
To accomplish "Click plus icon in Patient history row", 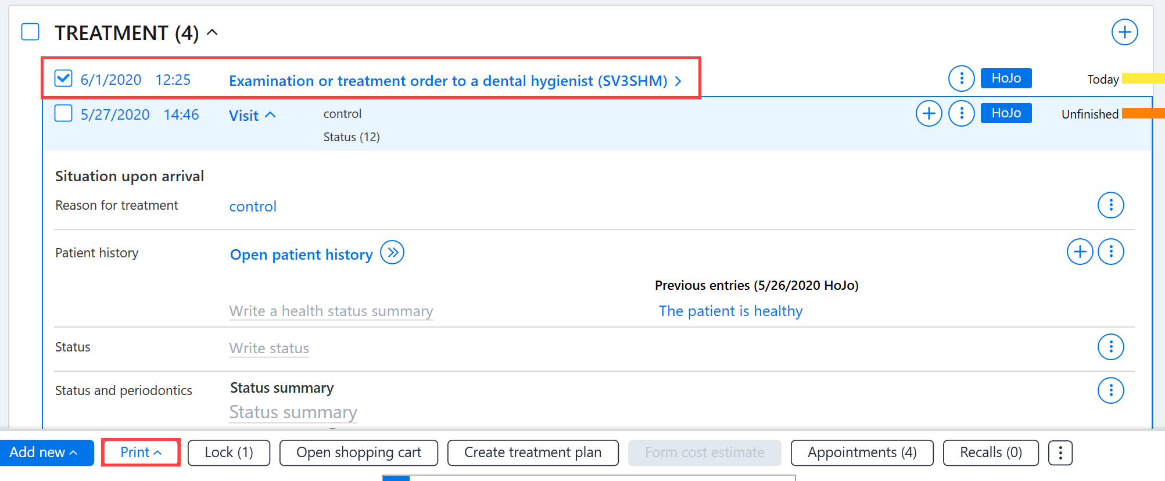I will [1080, 252].
